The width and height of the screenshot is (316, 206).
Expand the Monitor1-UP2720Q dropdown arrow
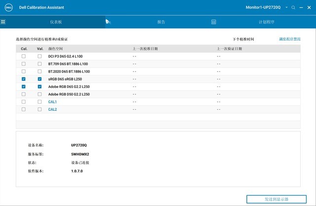click(x=286, y=7)
